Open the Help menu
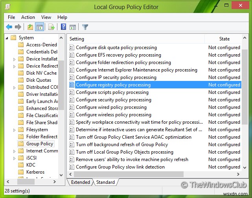The width and height of the screenshot is (252, 198). click(x=62, y=17)
